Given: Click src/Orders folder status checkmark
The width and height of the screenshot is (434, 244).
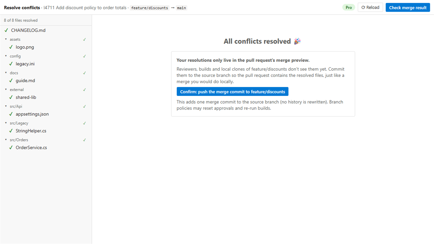Looking at the screenshot, I should (85, 140).
